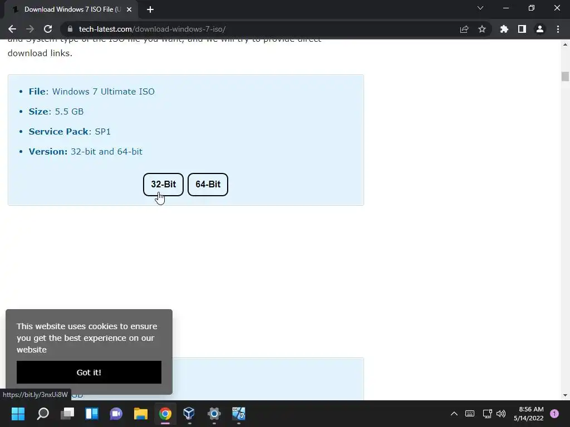The width and height of the screenshot is (570, 427).
Task: Open VirtualBox from taskbar
Action: coord(189,414)
